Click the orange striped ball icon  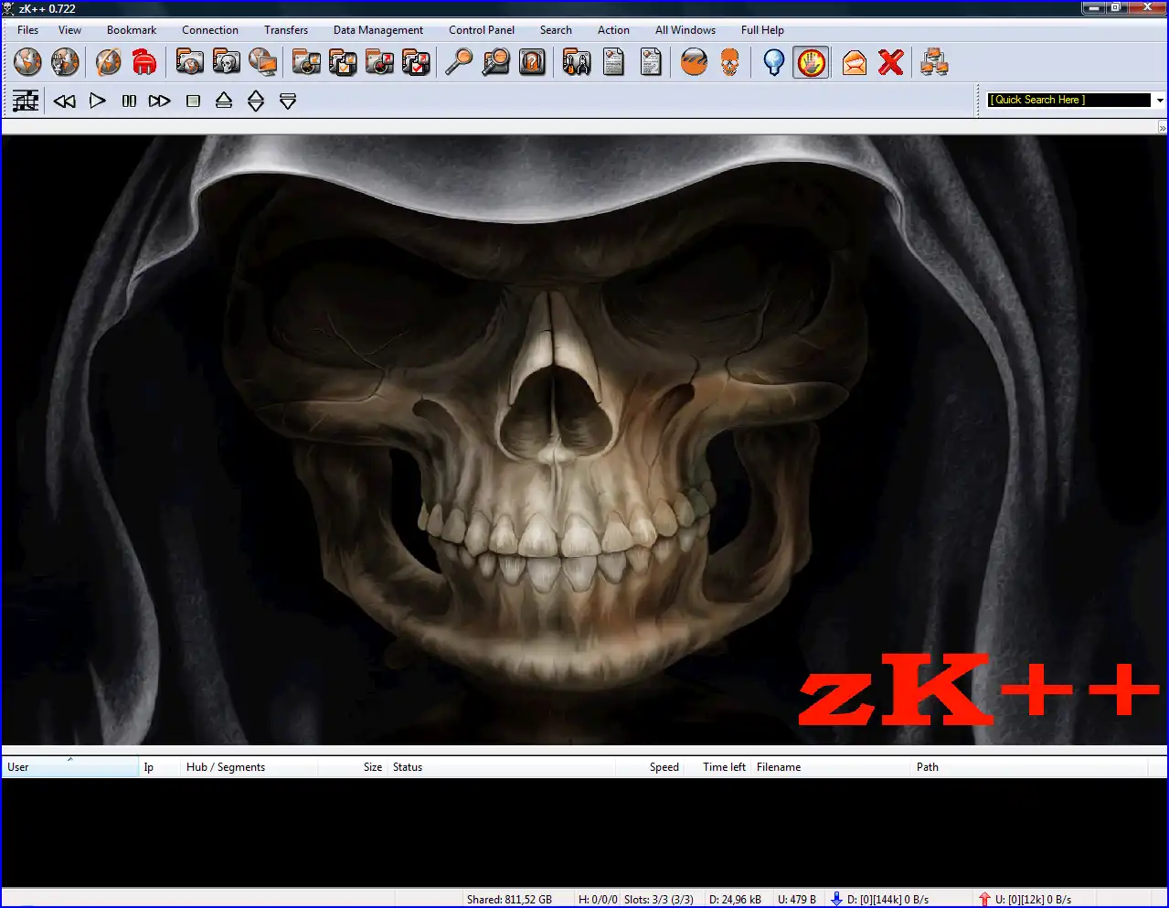pyautogui.click(x=695, y=62)
